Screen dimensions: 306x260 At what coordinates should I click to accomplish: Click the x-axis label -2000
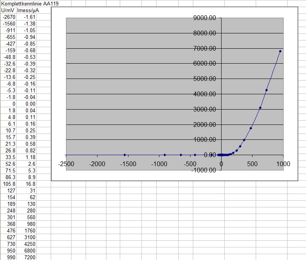click(x=97, y=164)
